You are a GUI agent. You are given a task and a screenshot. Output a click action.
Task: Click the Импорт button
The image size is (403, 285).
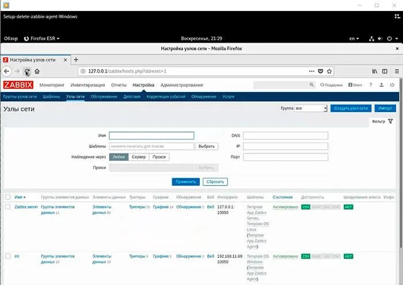[385, 108]
